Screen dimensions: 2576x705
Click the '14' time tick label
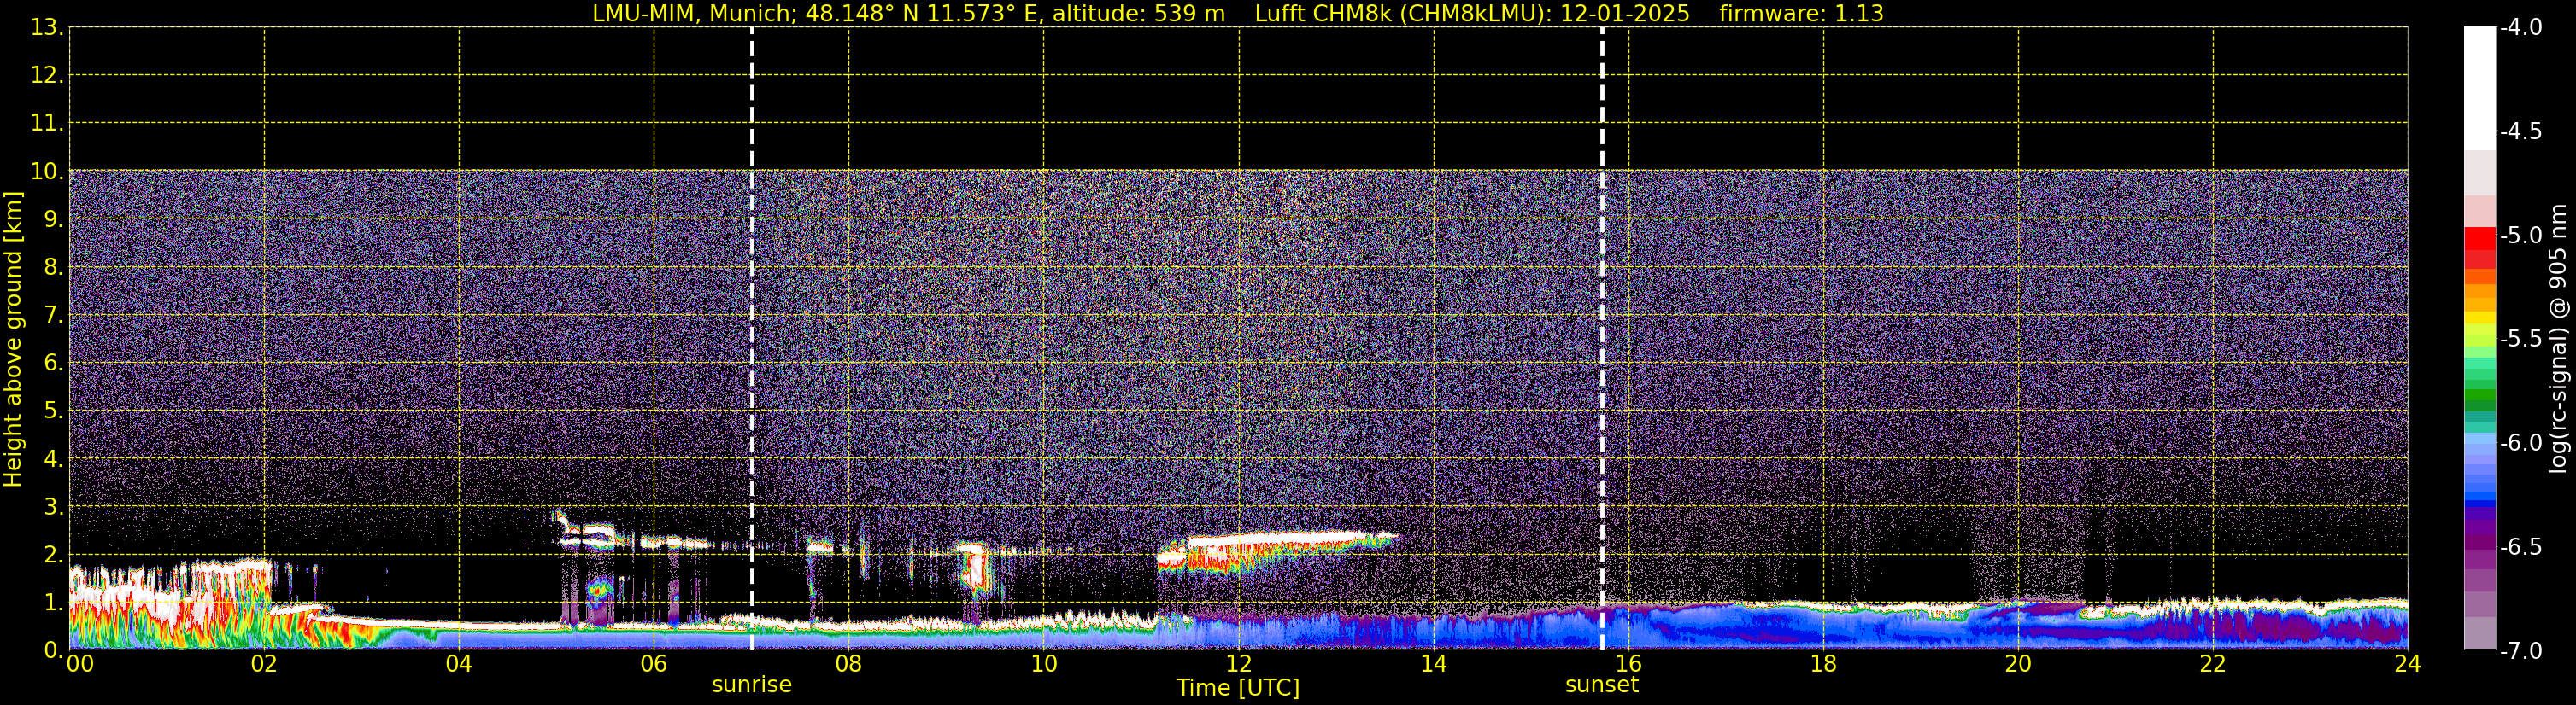pos(1434,664)
